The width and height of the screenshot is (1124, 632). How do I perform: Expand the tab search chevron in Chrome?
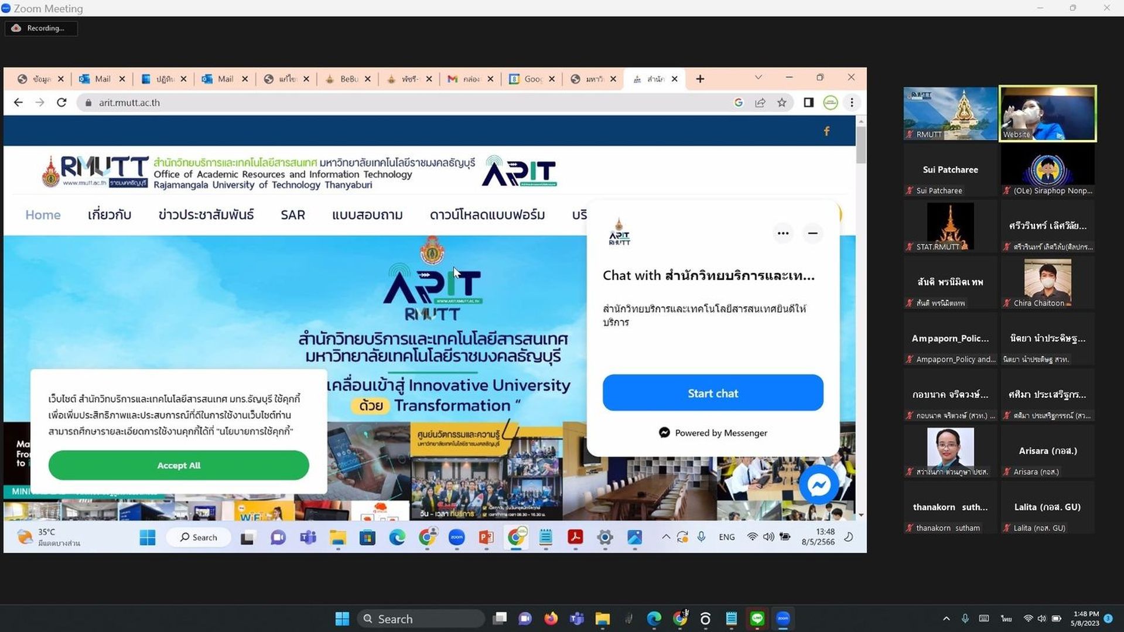tap(758, 77)
